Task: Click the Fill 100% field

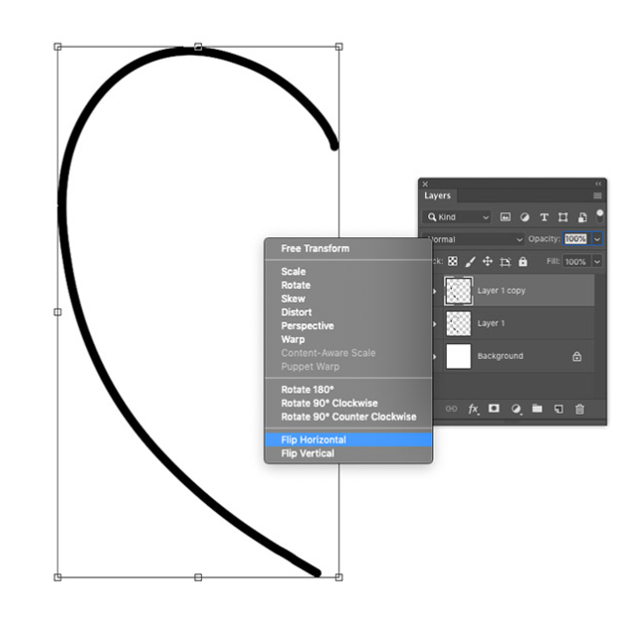Action: click(576, 262)
